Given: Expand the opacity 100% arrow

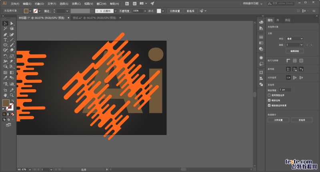Looking at the screenshot, I should (145, 11).
